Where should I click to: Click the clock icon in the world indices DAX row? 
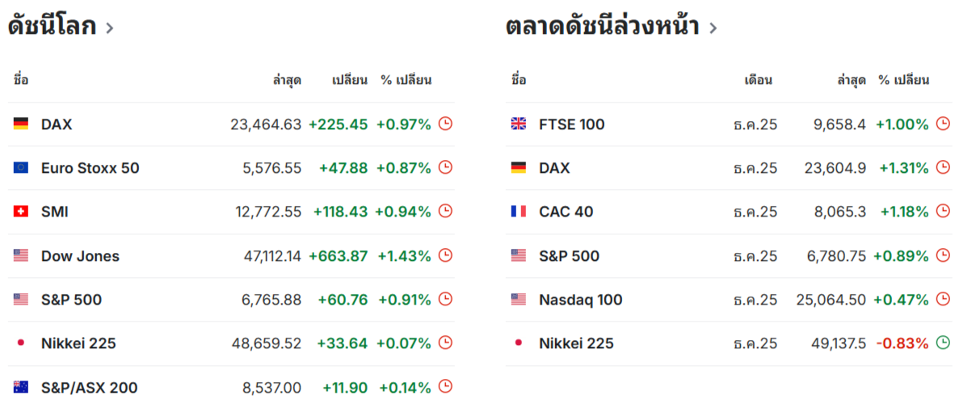[x=445, y=124]
